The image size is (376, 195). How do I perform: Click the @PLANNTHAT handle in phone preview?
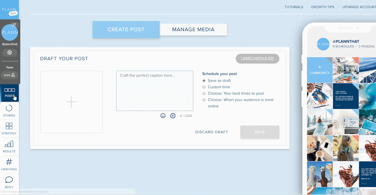(x=346, y=42)
